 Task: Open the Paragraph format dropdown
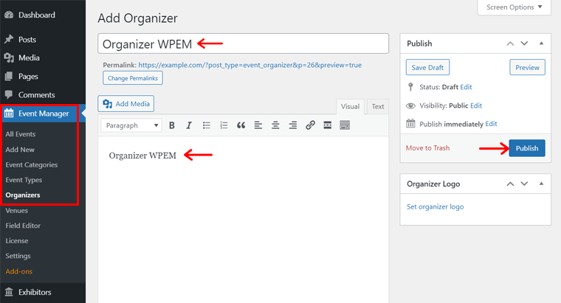pyautogui.click(x=131, y=125)
